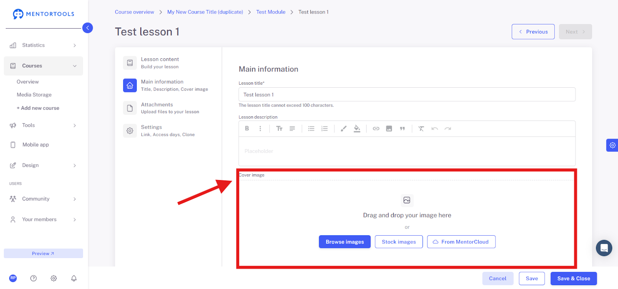Click the Stock images button

[399, 242]
